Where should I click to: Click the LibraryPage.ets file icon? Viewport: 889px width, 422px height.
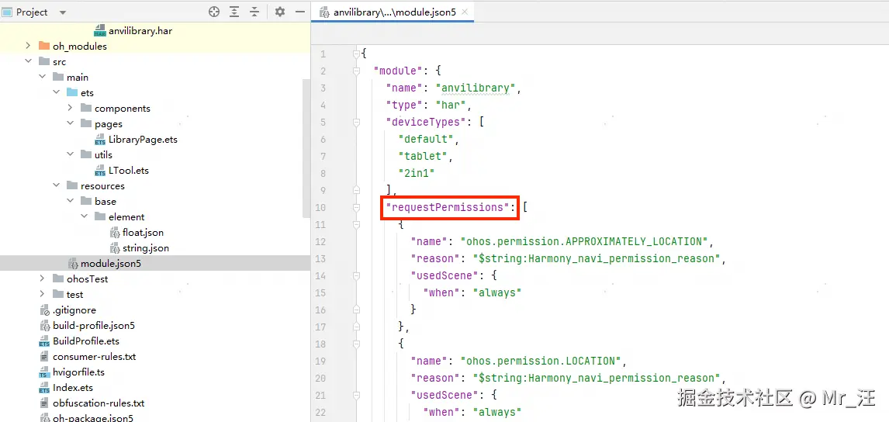coord(100,140)
